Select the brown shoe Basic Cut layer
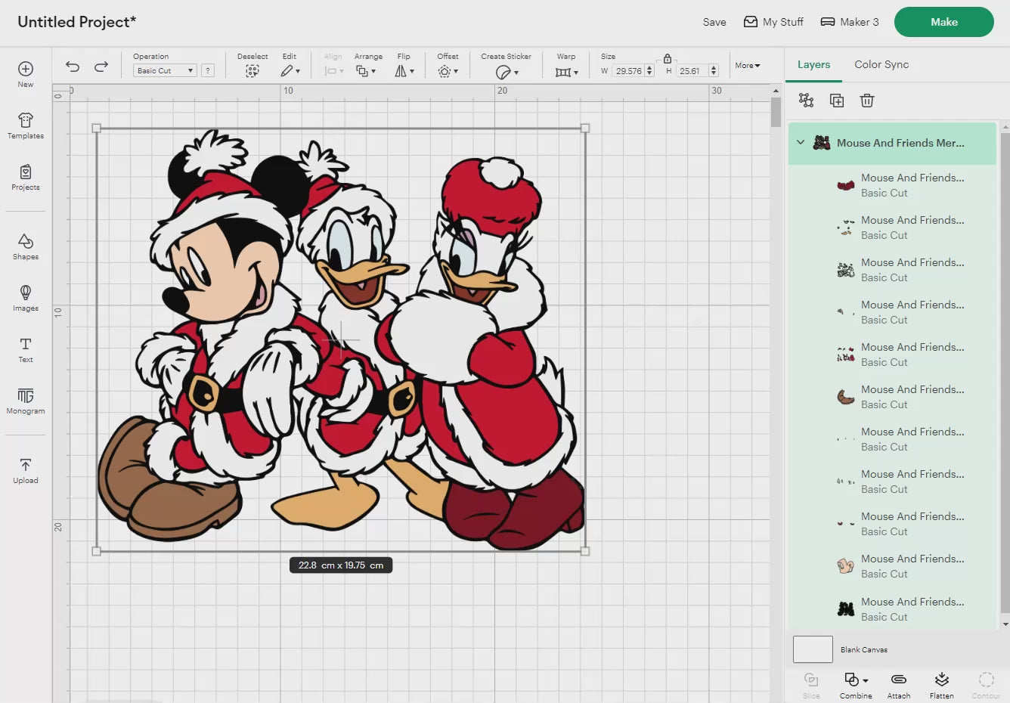Screen dimensions: 1010x703 [892, 397]
